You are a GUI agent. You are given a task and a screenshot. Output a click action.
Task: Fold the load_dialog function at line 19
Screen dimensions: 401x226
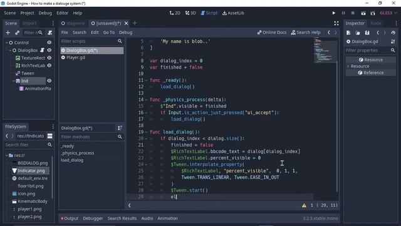pyautogui.click(x=146, y=132)
